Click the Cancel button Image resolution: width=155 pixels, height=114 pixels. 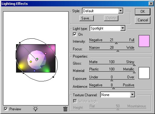143,20
